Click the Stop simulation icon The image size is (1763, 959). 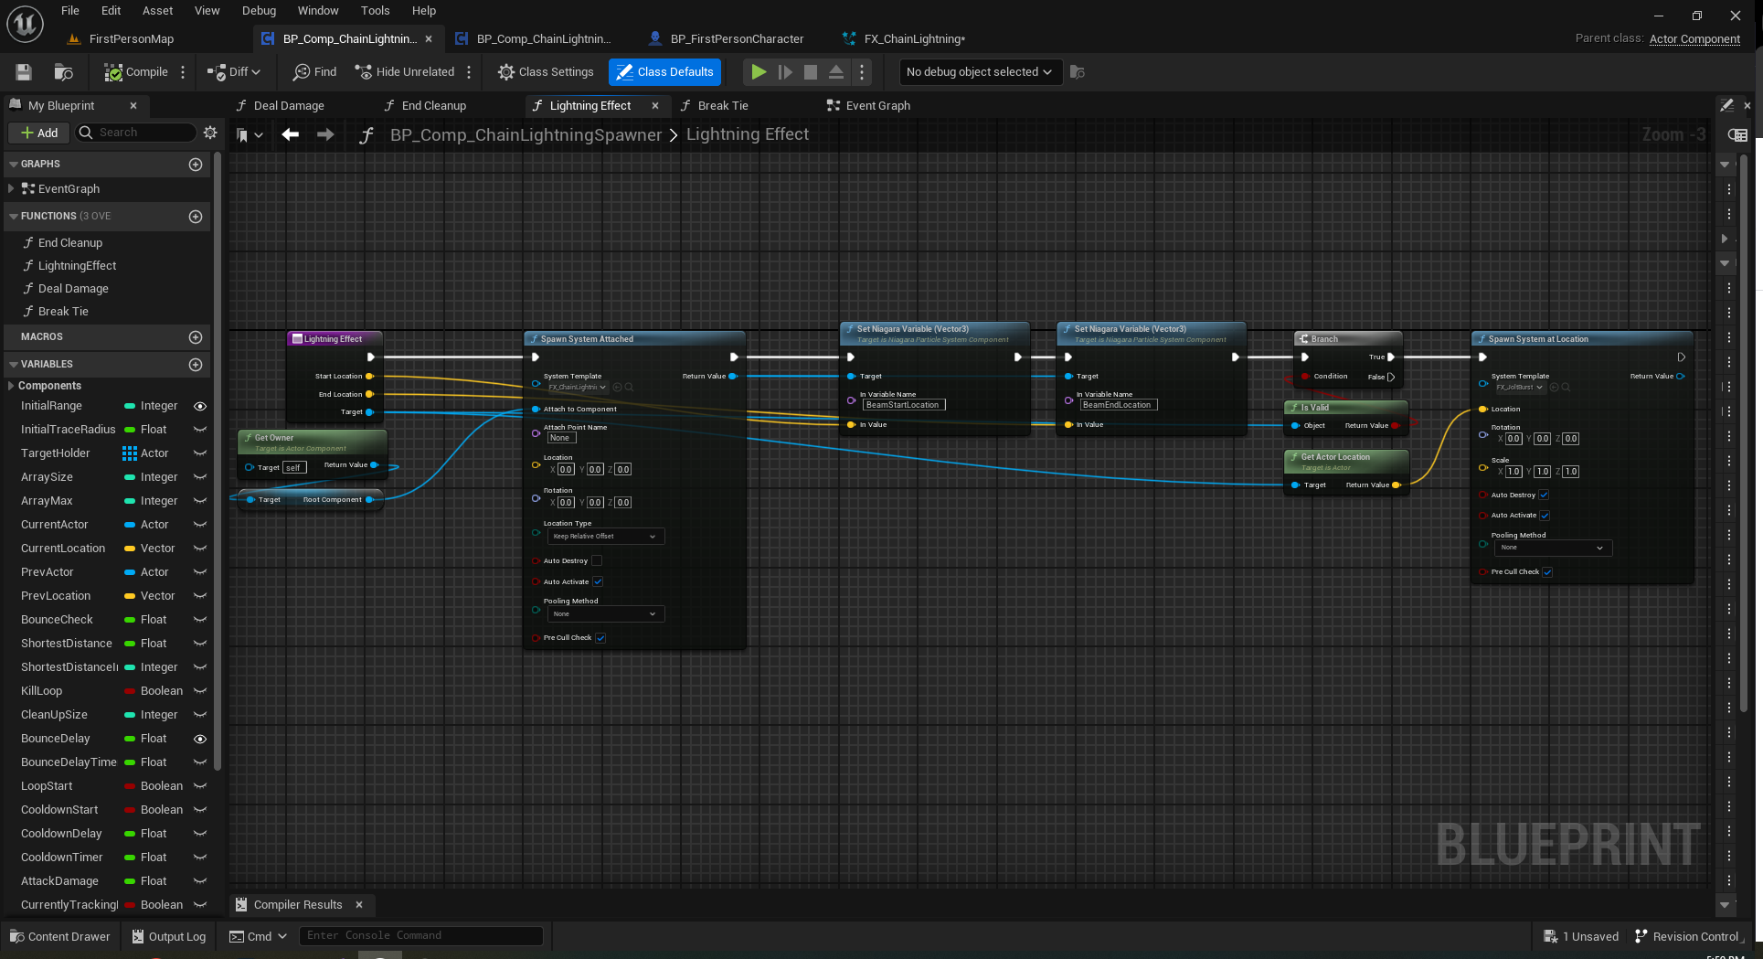[811, 72]
